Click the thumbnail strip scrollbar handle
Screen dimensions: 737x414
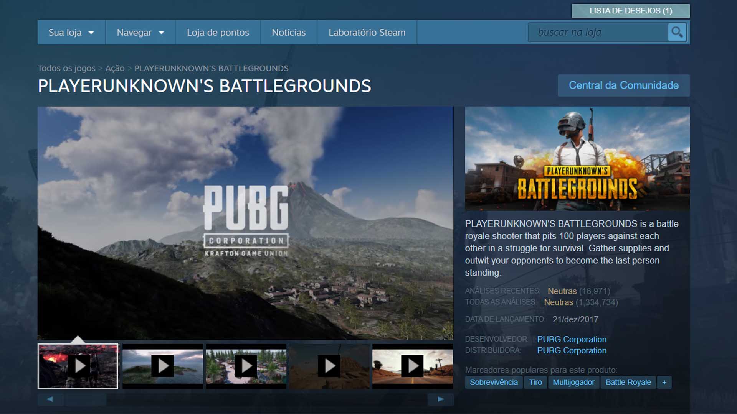pos(86,399)
